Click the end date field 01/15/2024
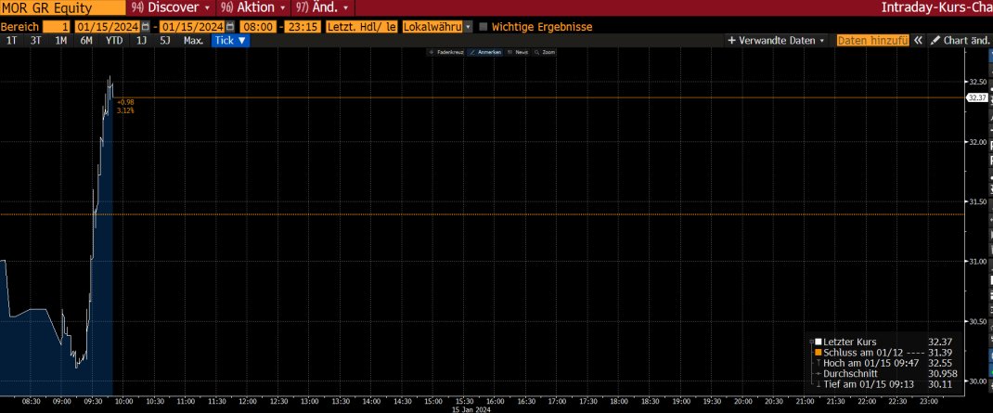Image resolution: width=993 pixels, height=413 pixels. (x=191, y=27)
